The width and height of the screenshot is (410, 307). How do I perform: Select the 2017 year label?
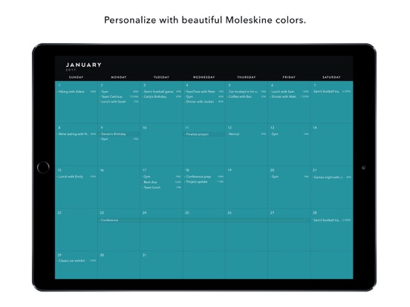[71, 70]
